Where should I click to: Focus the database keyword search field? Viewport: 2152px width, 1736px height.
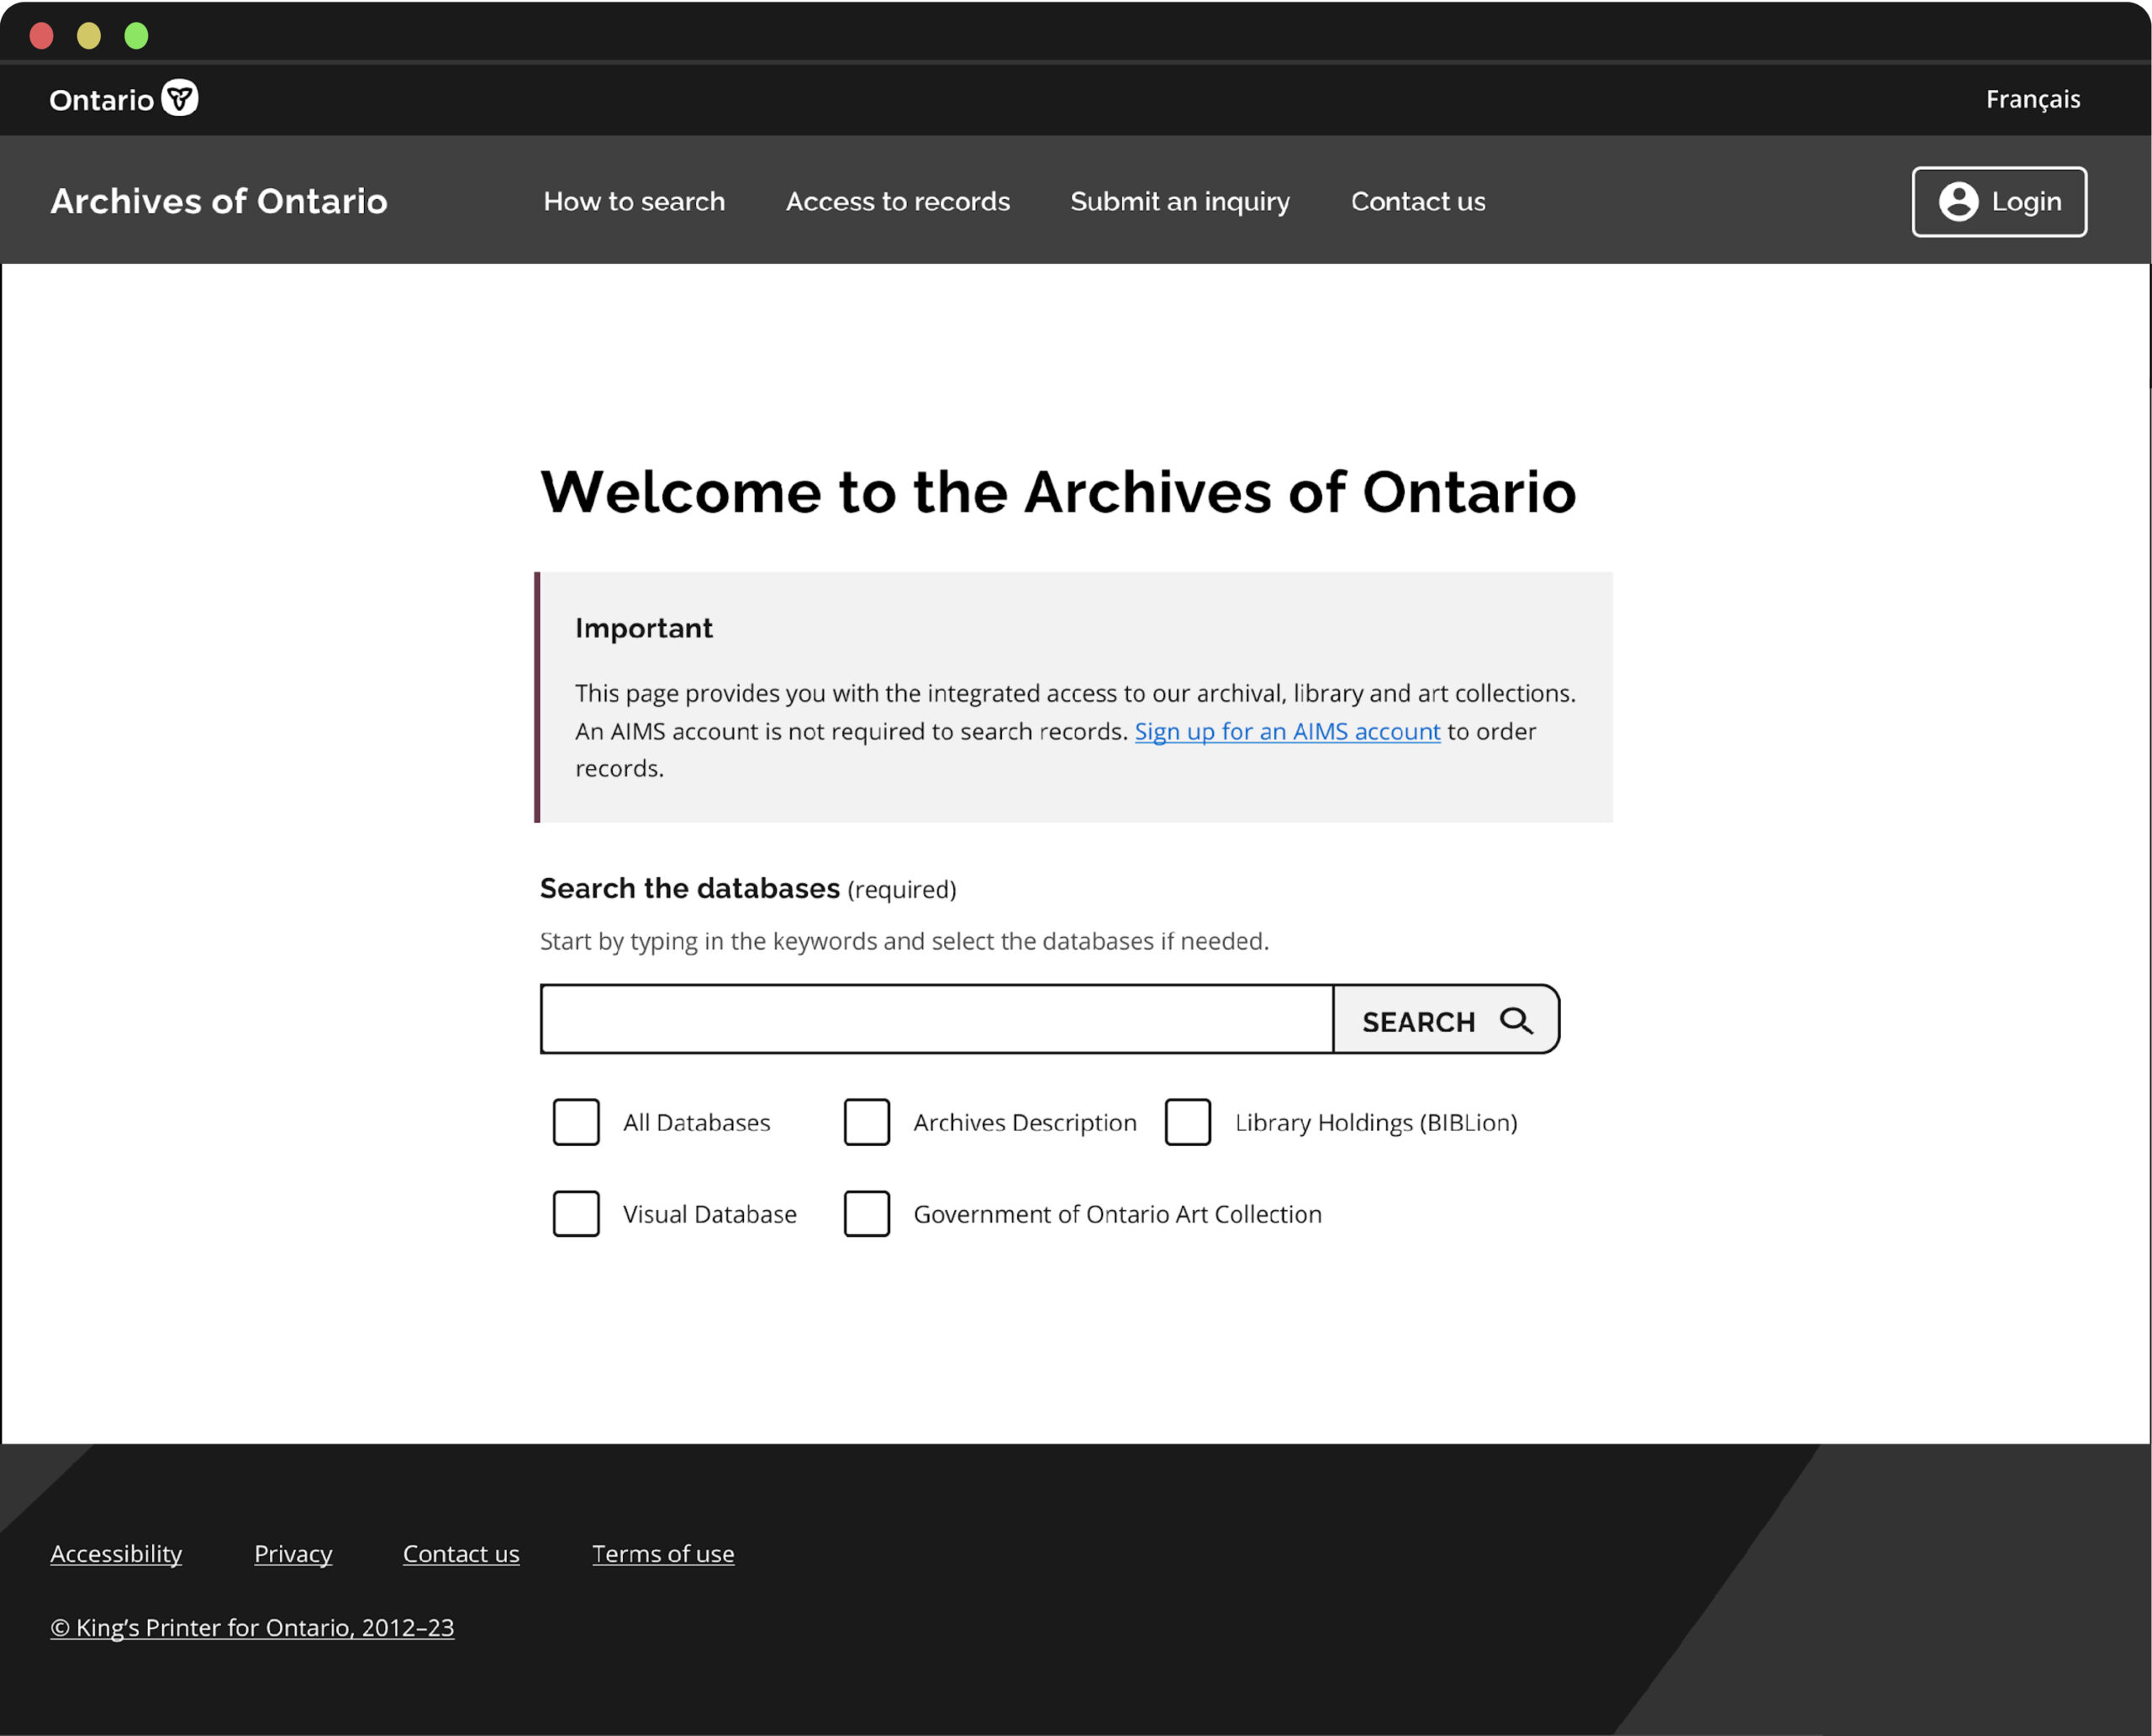pyautogui.click(x=936, y=1019)
